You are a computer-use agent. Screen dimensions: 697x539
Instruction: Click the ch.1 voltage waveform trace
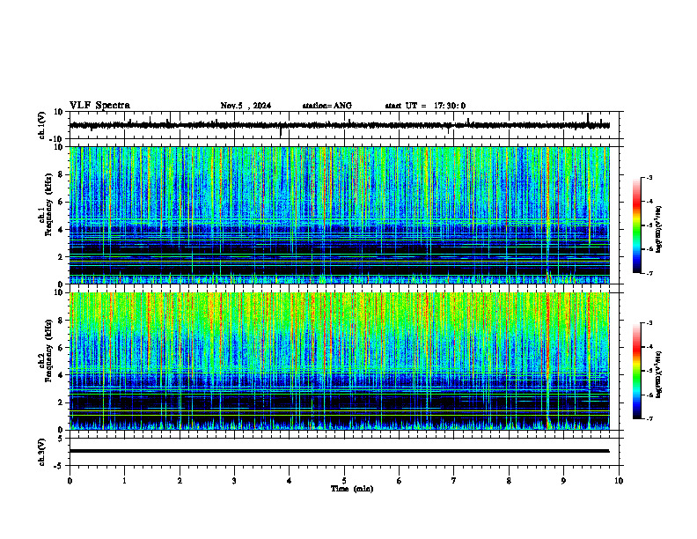pos(340,125)
